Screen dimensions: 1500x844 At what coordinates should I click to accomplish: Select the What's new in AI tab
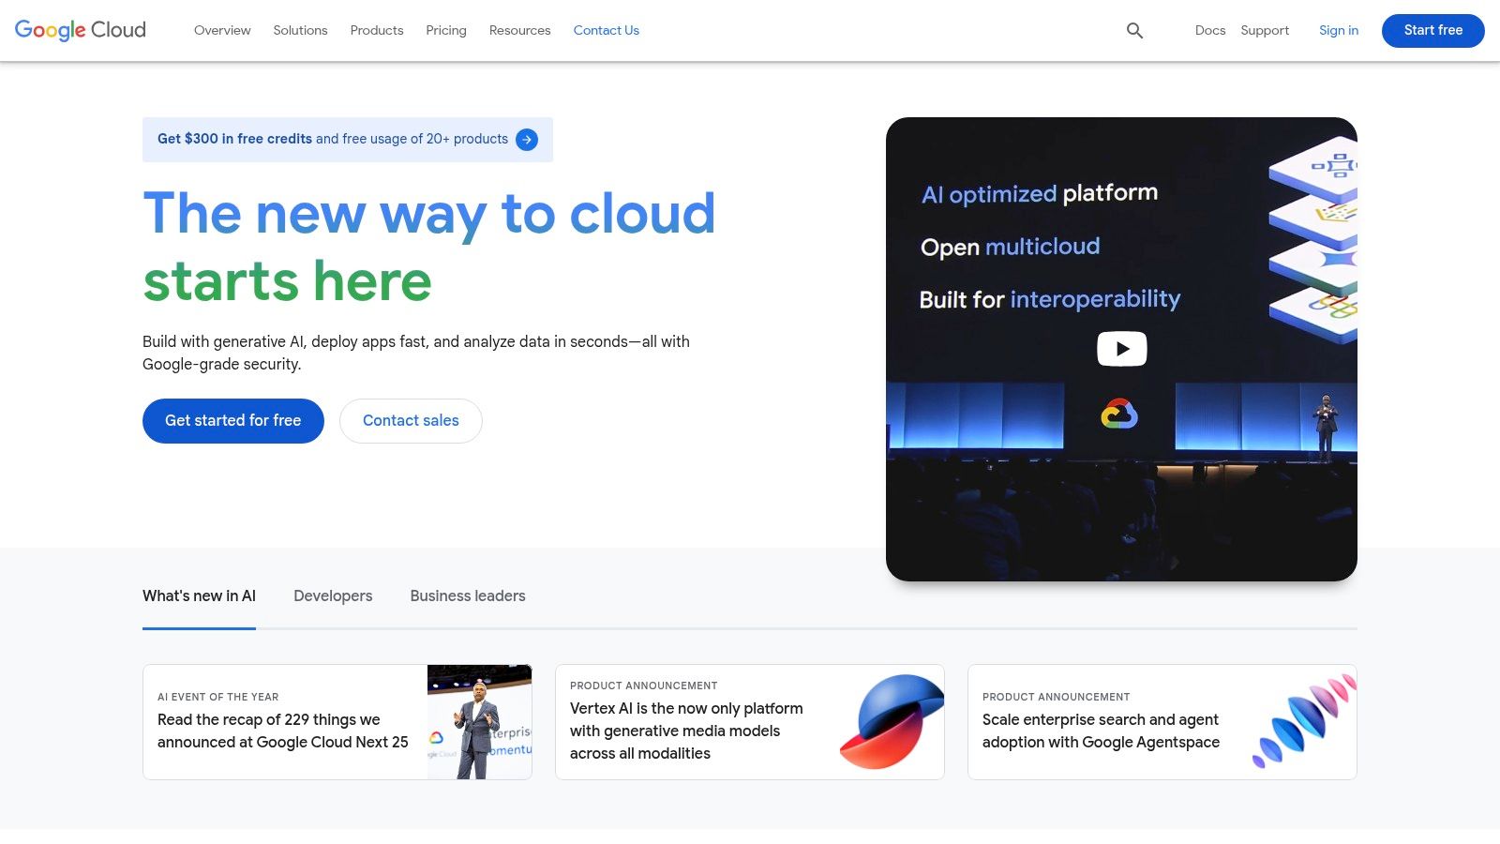tap(199, 596)
